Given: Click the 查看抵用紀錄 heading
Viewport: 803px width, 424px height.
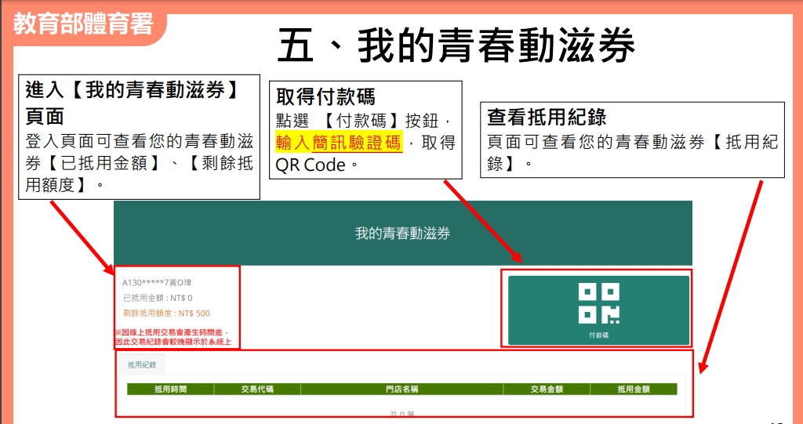Looking at the screenshot, I should [x=547, y=118].
